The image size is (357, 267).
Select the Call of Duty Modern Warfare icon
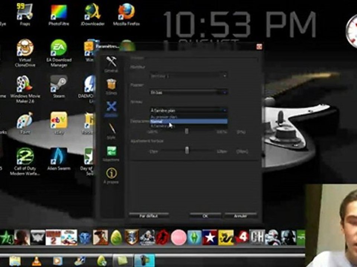(25, 162)
